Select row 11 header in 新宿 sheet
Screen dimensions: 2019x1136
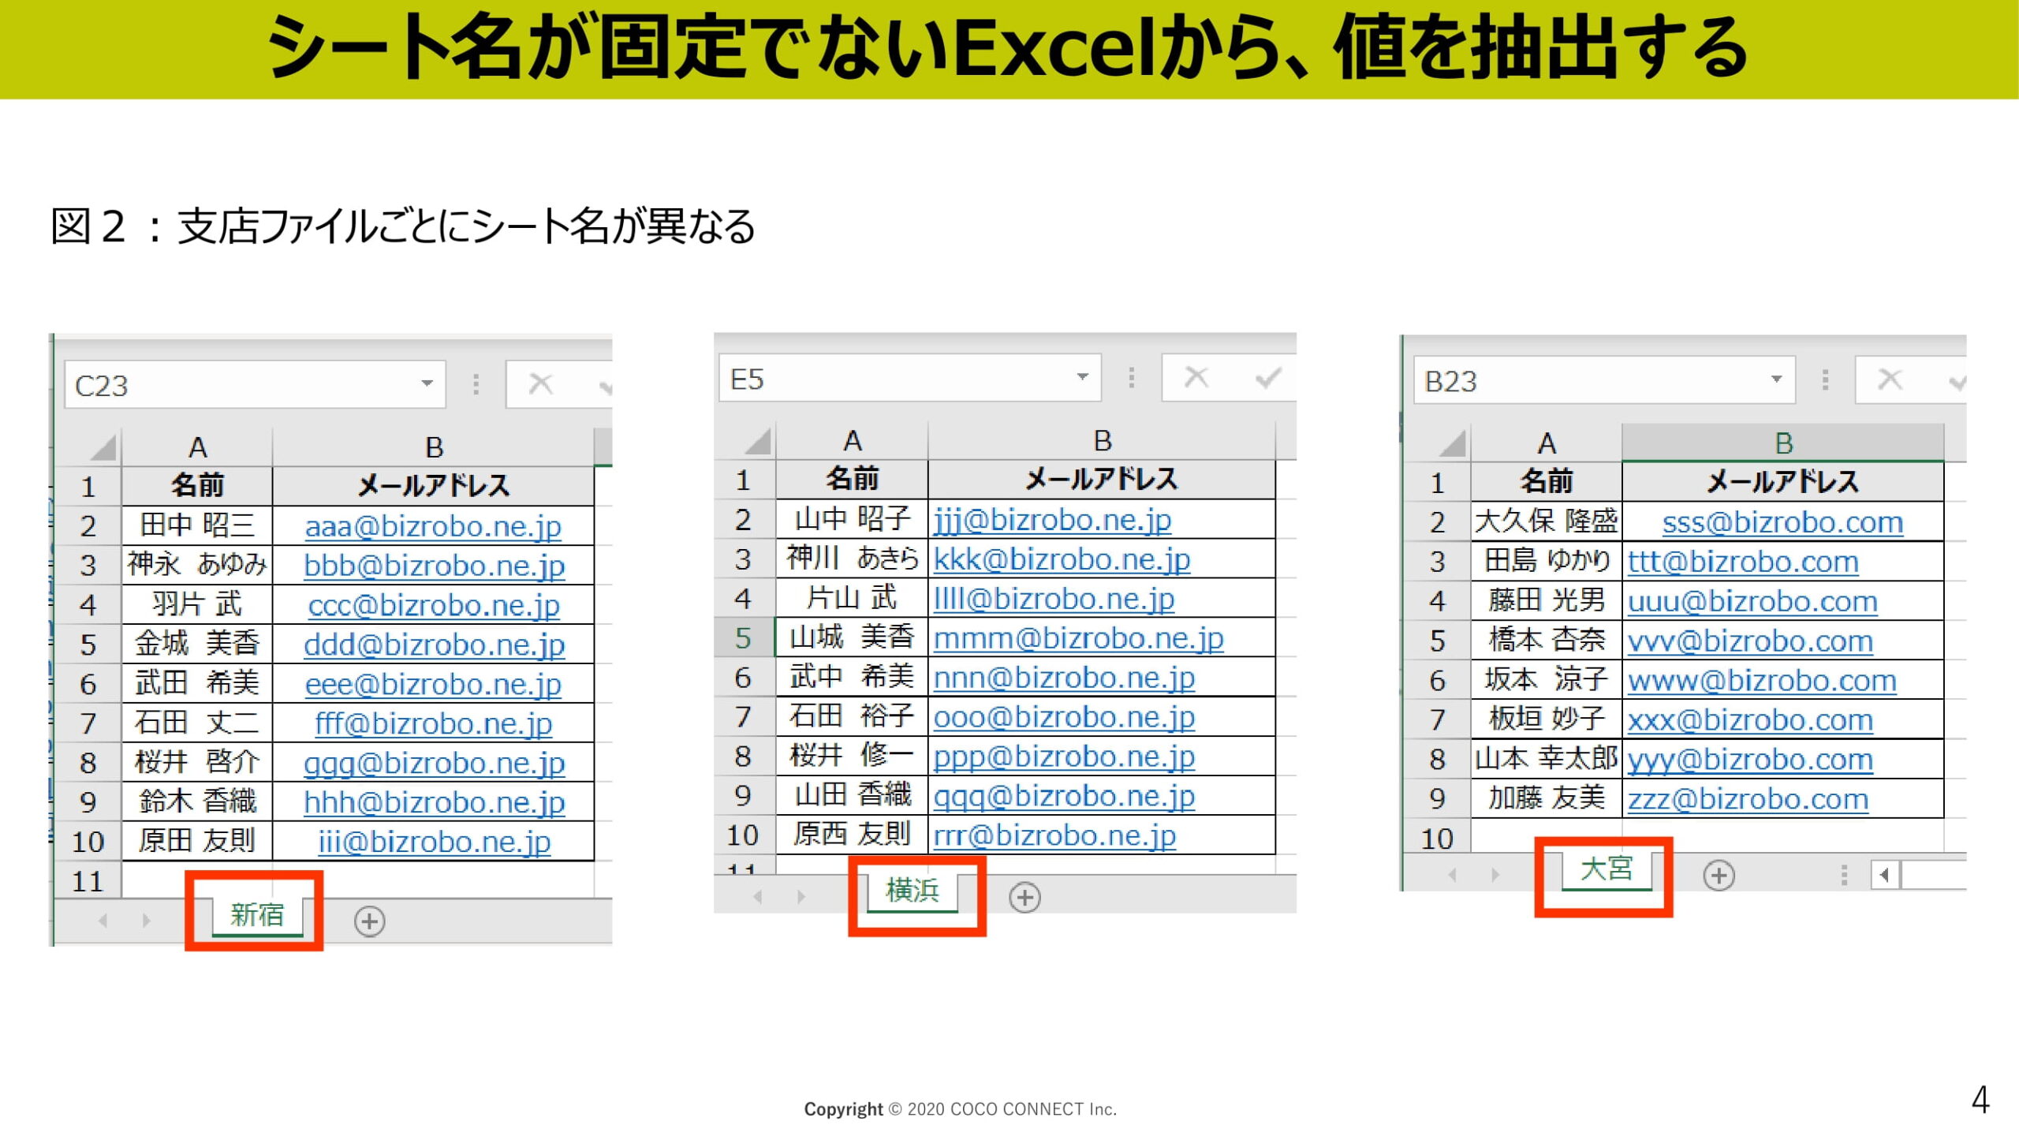coord(88,880)
